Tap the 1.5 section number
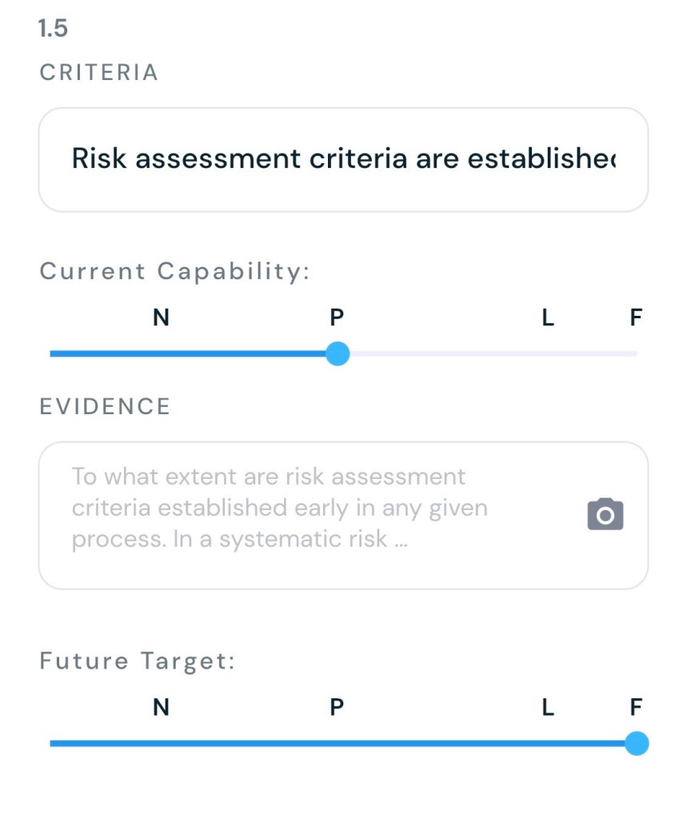Image resolution: width=687 pixels, height=818 pixels. coord(53,30)
